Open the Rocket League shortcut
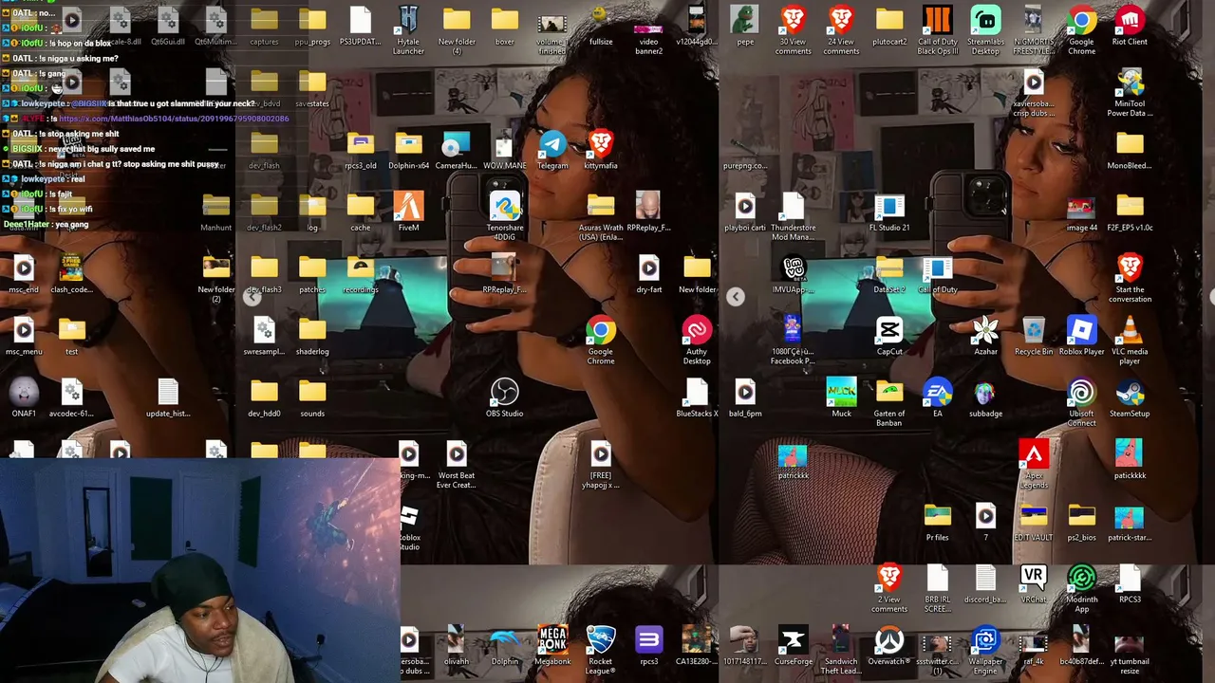Image resolution: width=1215 pixels, height=683 pixels. [600, 650]
